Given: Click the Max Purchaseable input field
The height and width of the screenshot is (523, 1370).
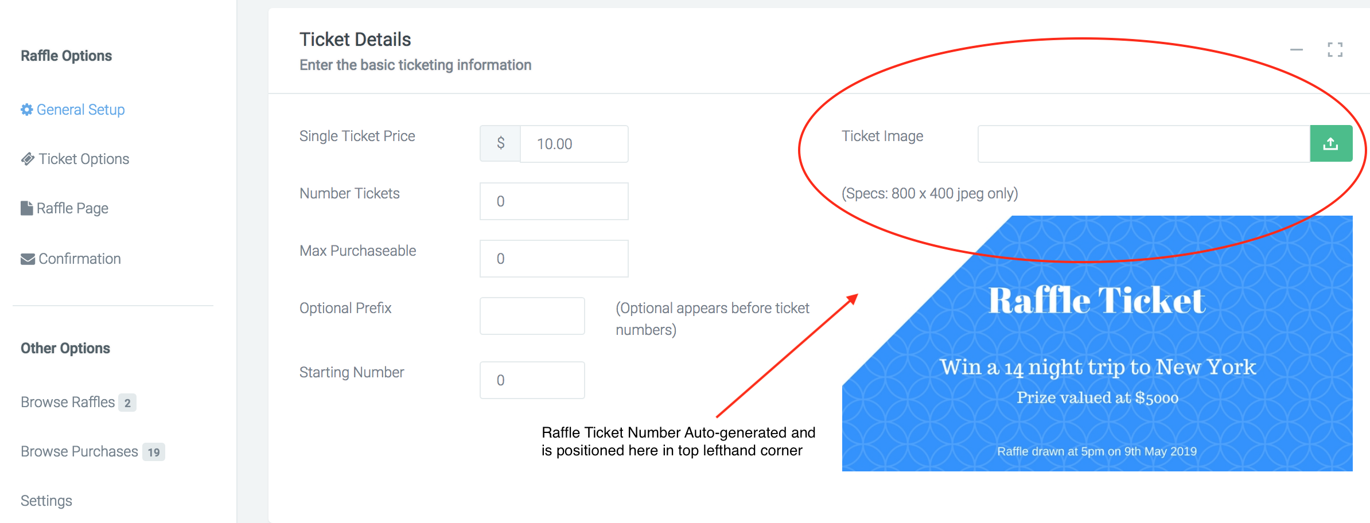Looking at the screenshot, I should tap(554, 259).
